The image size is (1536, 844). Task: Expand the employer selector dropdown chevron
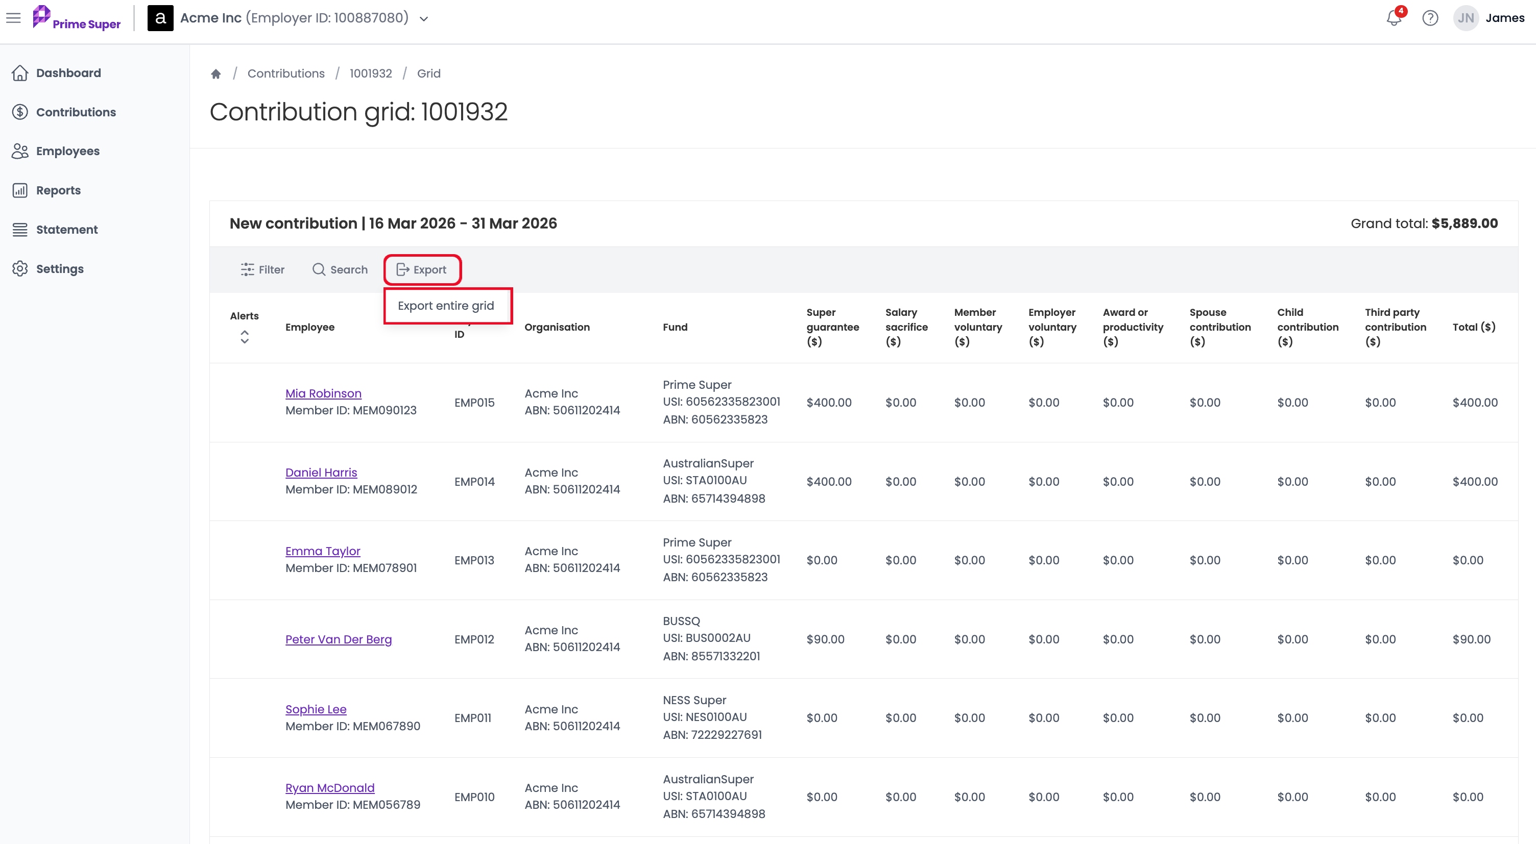click(424, 18)
